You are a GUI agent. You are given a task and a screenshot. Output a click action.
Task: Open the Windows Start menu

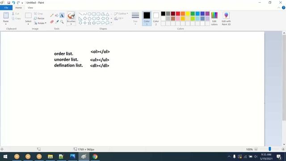(5, 157)
